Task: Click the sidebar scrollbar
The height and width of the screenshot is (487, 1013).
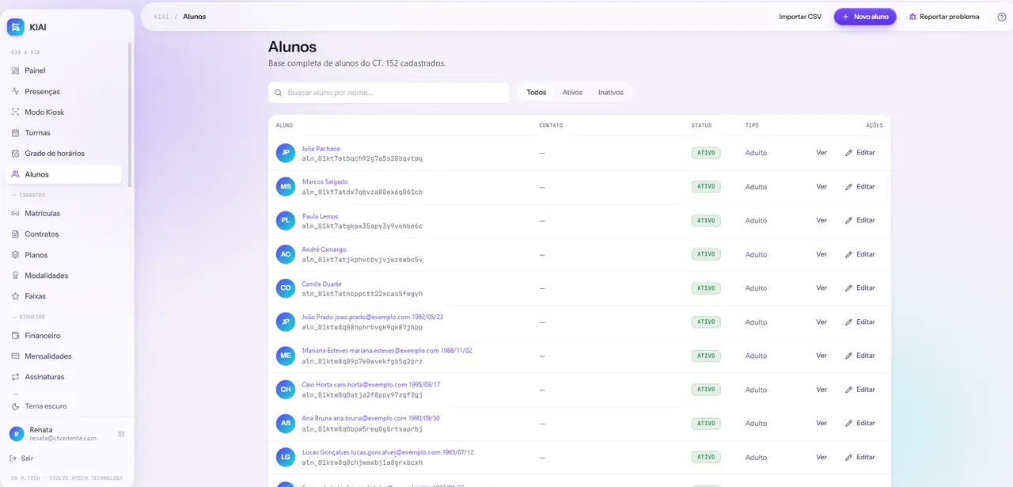Action: point(130,115)
